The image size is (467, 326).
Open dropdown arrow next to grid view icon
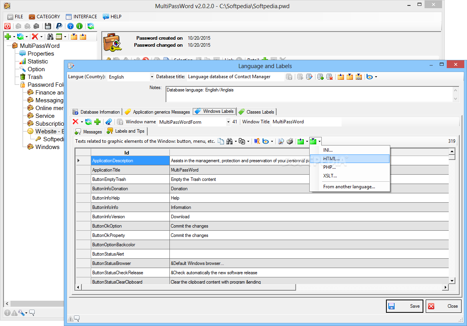tap(65, 37)
